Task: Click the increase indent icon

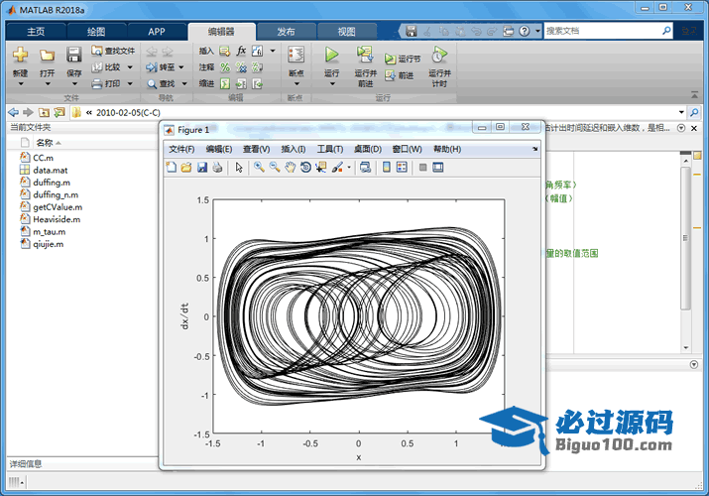Action: (x=242, y=83)
